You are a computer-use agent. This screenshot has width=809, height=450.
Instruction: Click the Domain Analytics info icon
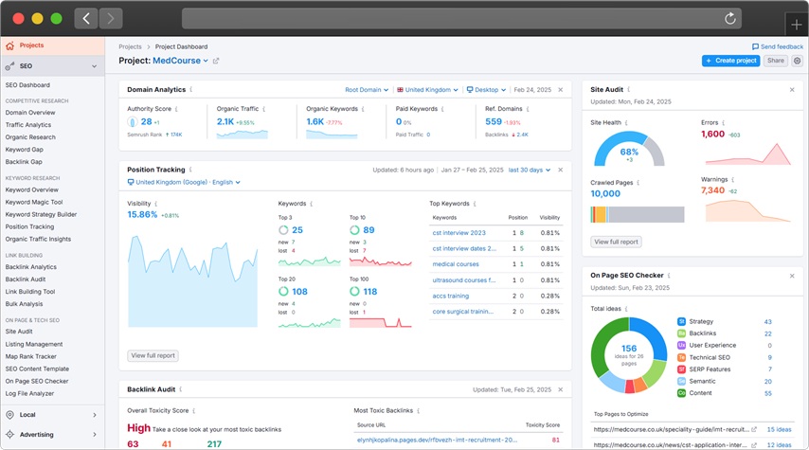point(191,89)
